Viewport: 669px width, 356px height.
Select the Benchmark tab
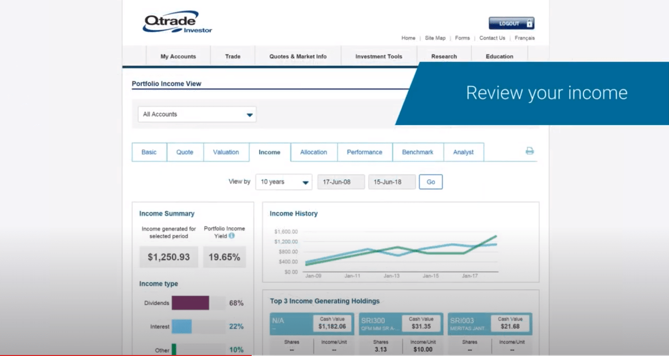[x=418, y=152]
